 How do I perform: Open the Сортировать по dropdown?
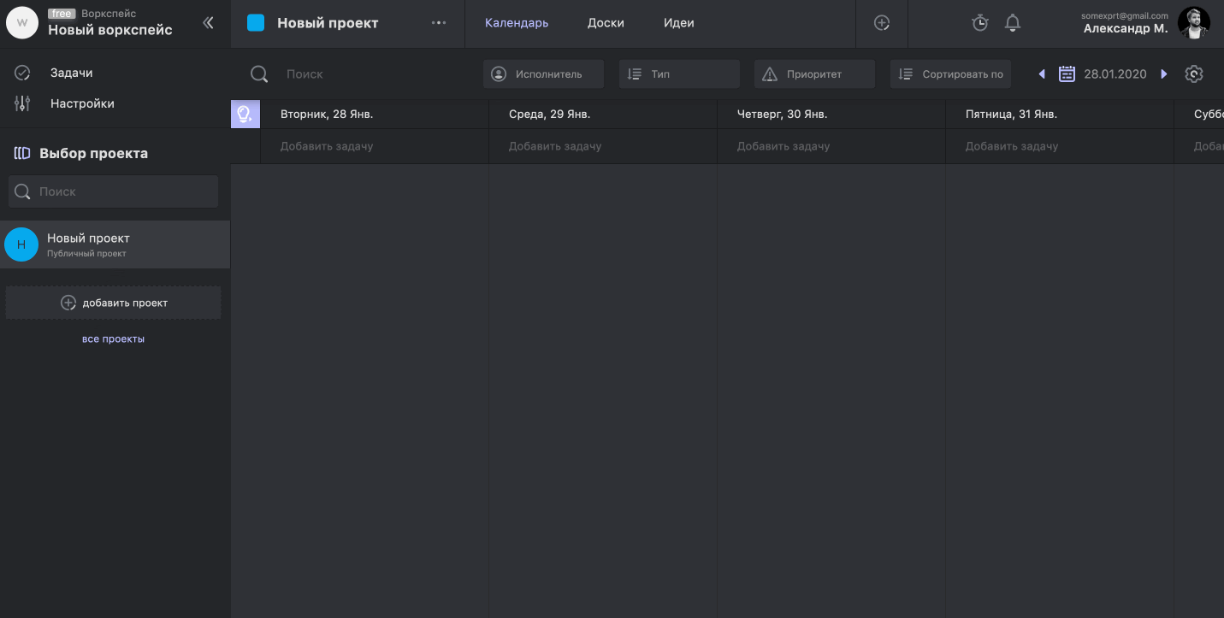click(950, 74)
